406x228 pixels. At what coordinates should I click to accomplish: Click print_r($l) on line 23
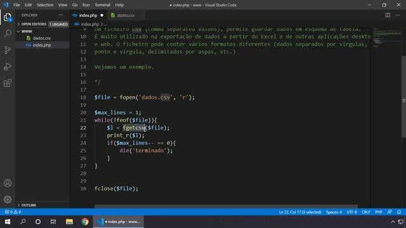(126, 136)
